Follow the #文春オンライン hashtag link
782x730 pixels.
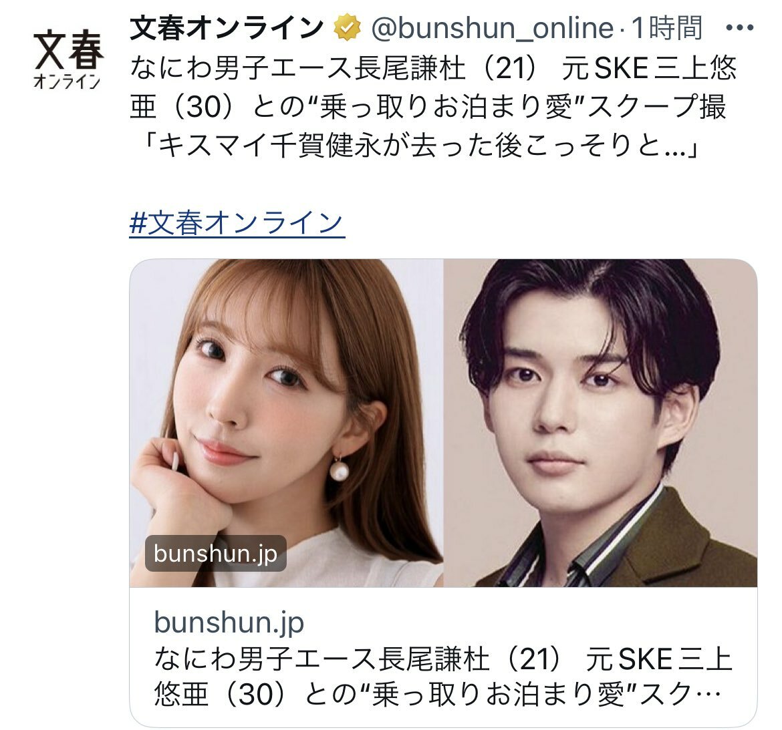(237, 222)
